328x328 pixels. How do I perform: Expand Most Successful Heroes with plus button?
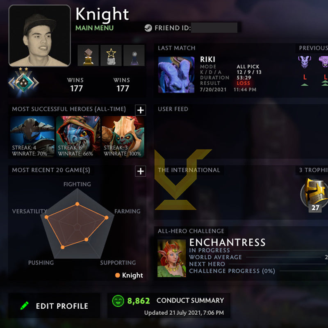(x=140, y=110)
